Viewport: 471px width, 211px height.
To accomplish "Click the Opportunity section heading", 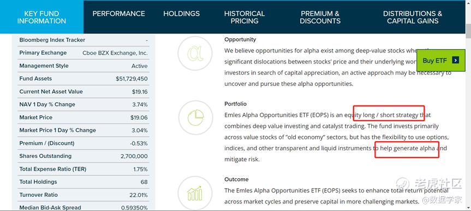I will pyautogui.click(x=240, y=39).
